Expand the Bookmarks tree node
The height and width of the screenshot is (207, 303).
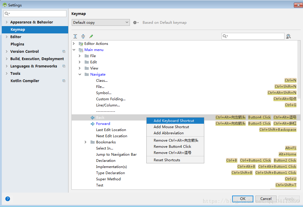point(86,142)
